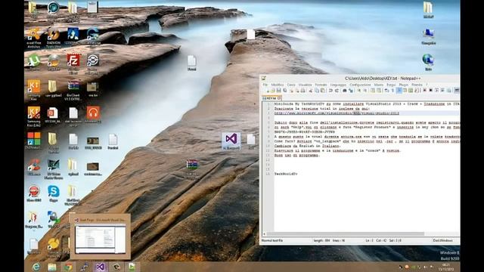Click the Dos\Windows status bar entry
Viewport: 484px width, 272px height.
click(x=442, y=240)
